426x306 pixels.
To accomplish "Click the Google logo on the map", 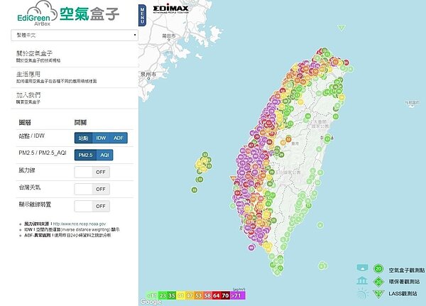I will click(151, 302).
